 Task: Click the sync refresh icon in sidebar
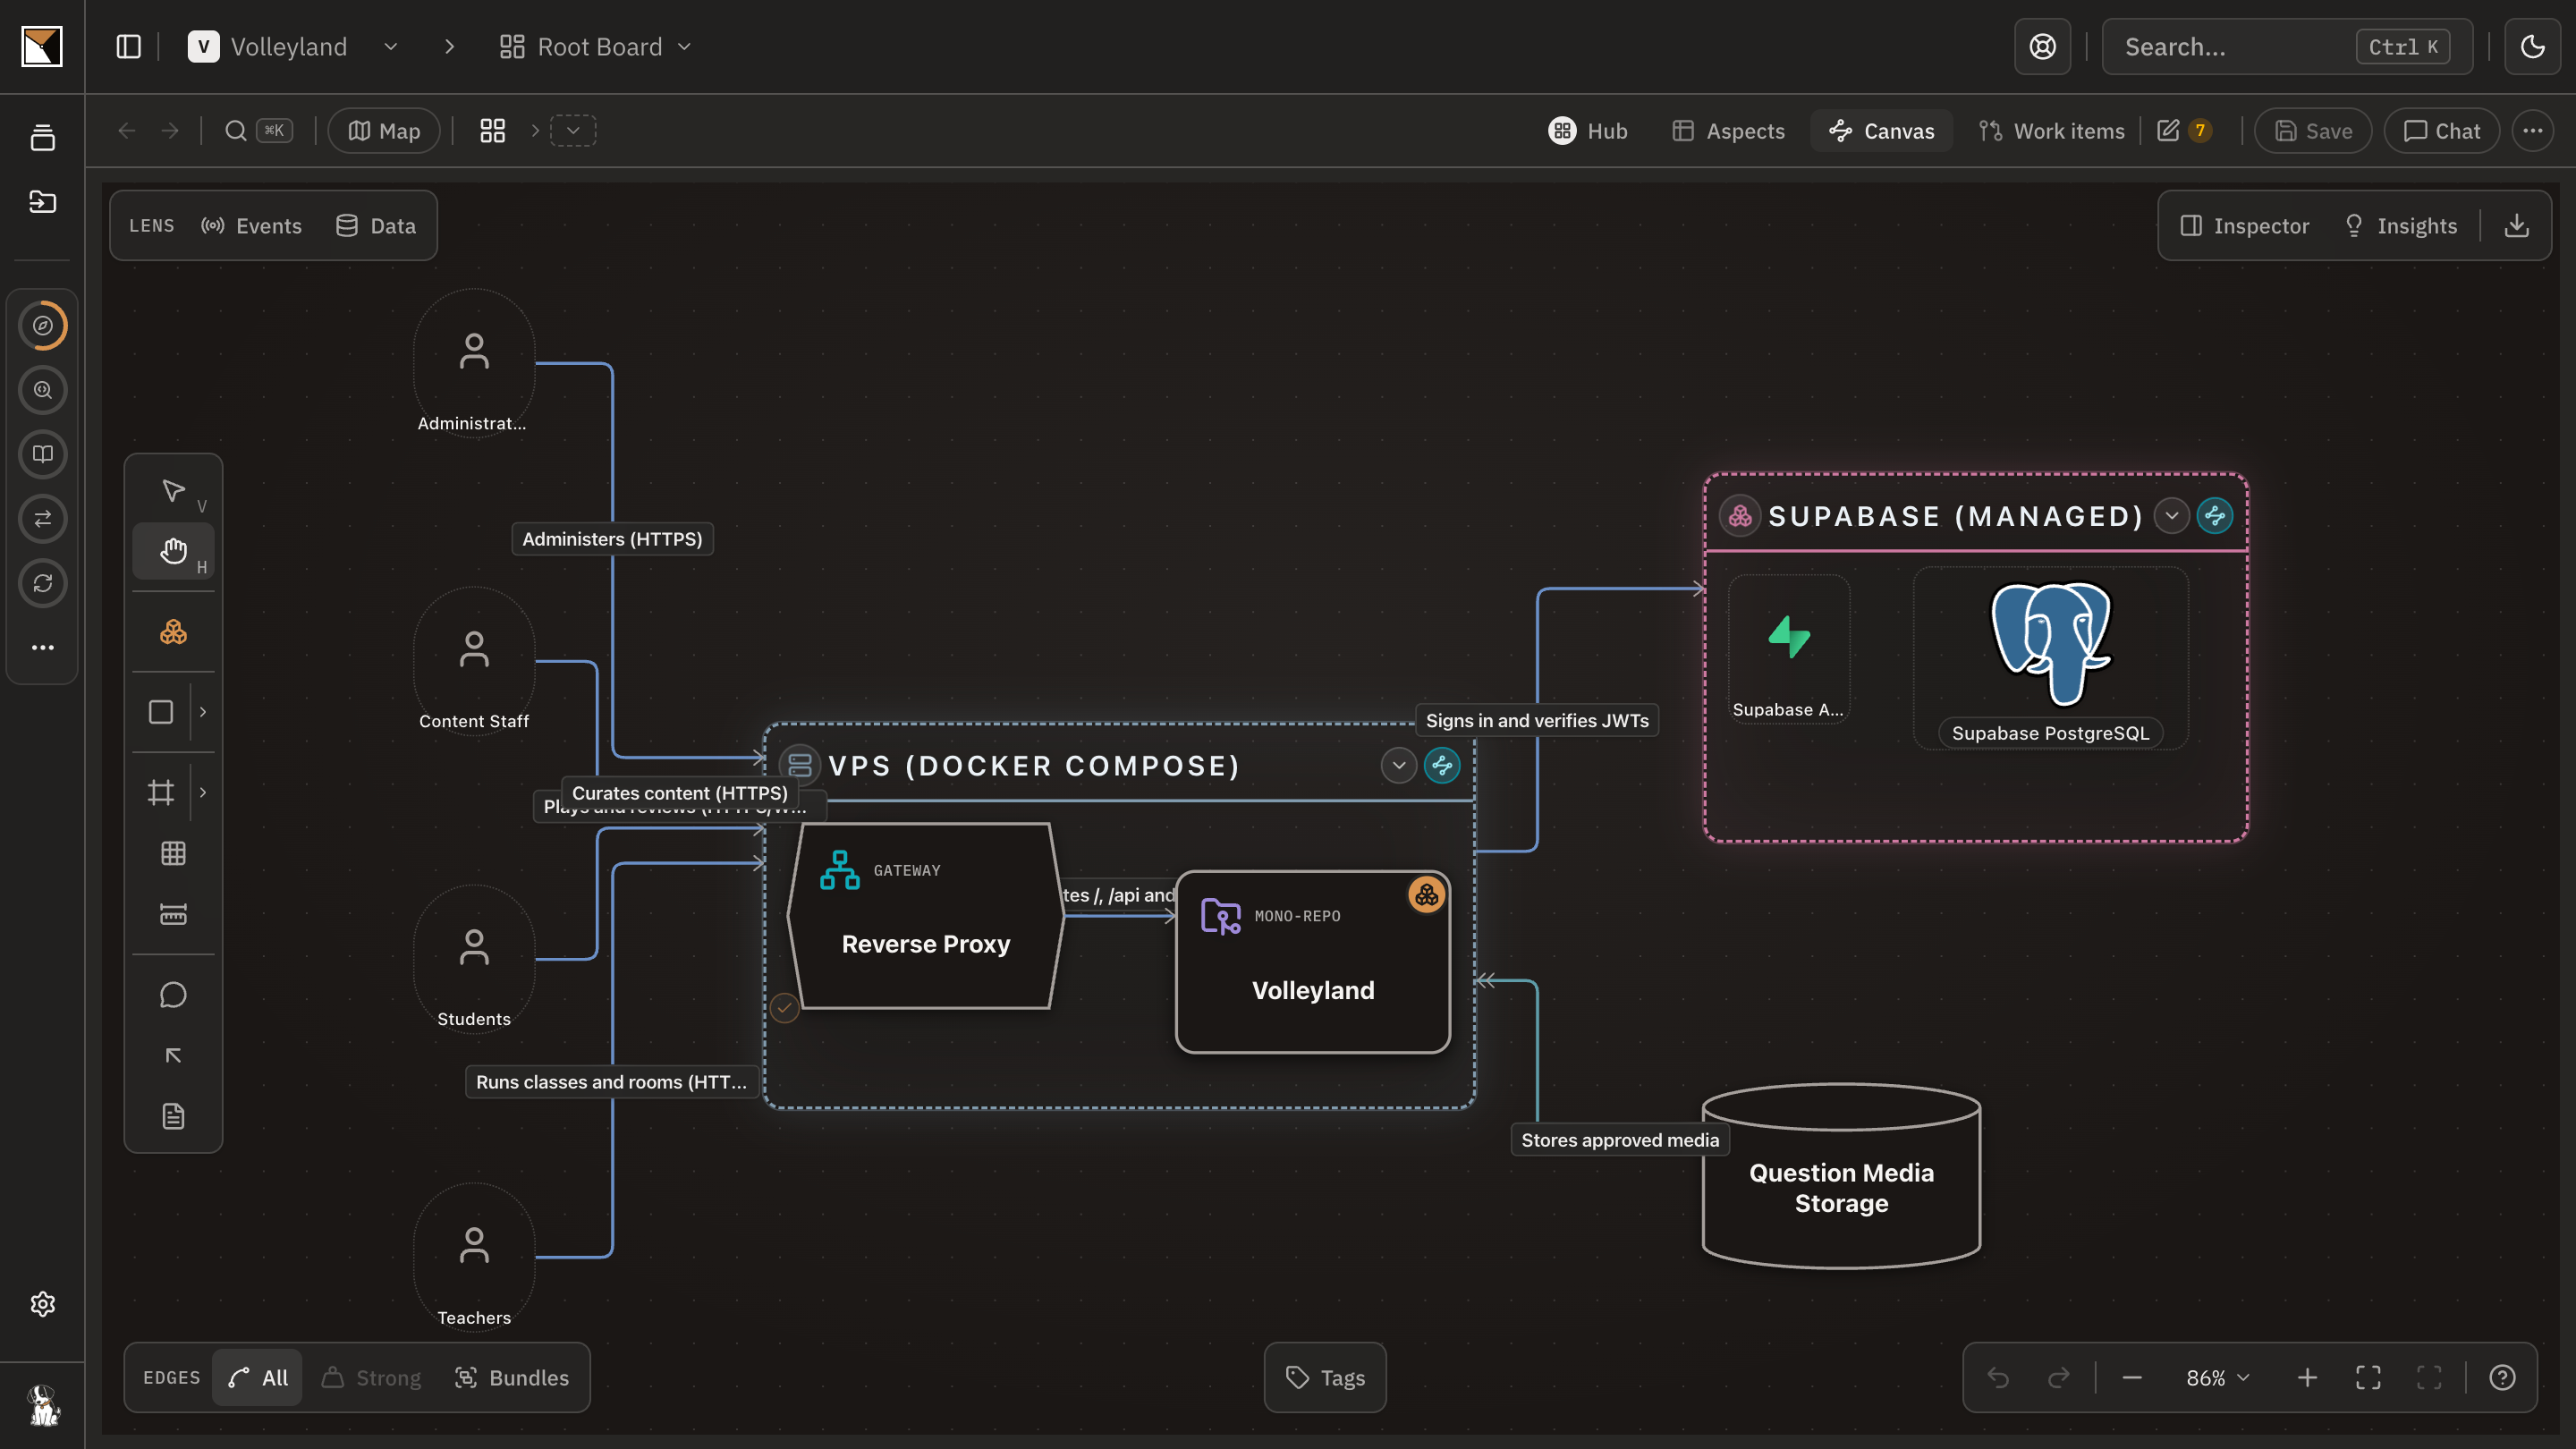pyautogui.click(x=43, y=583)
